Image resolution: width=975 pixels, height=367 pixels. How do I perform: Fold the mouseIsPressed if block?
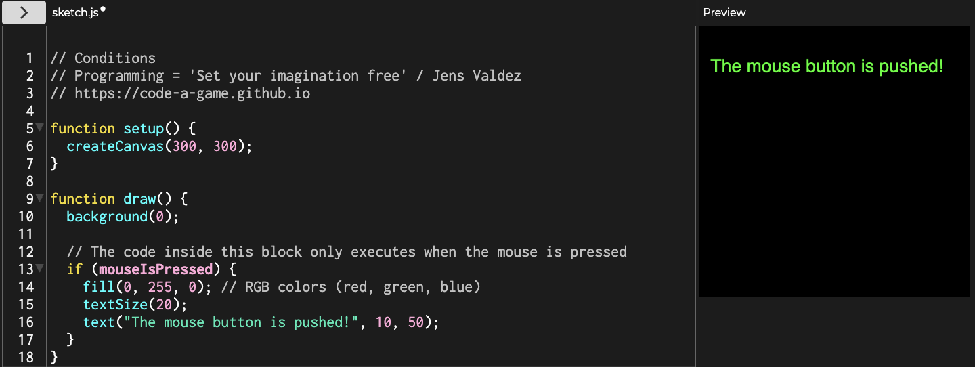(x=40, y=268)
